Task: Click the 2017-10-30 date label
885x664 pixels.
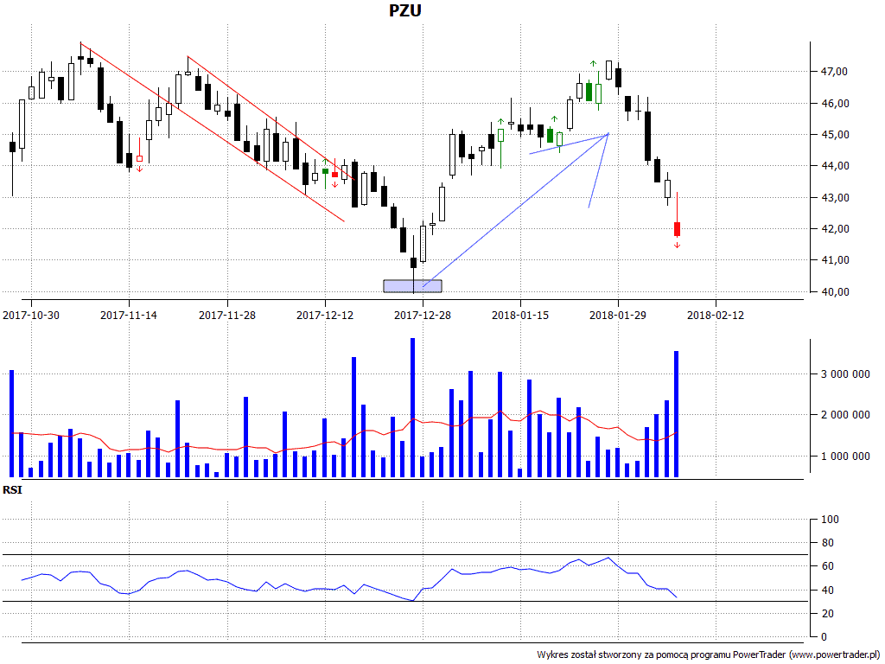Action: pyautogui.click(x=31, y=315)
